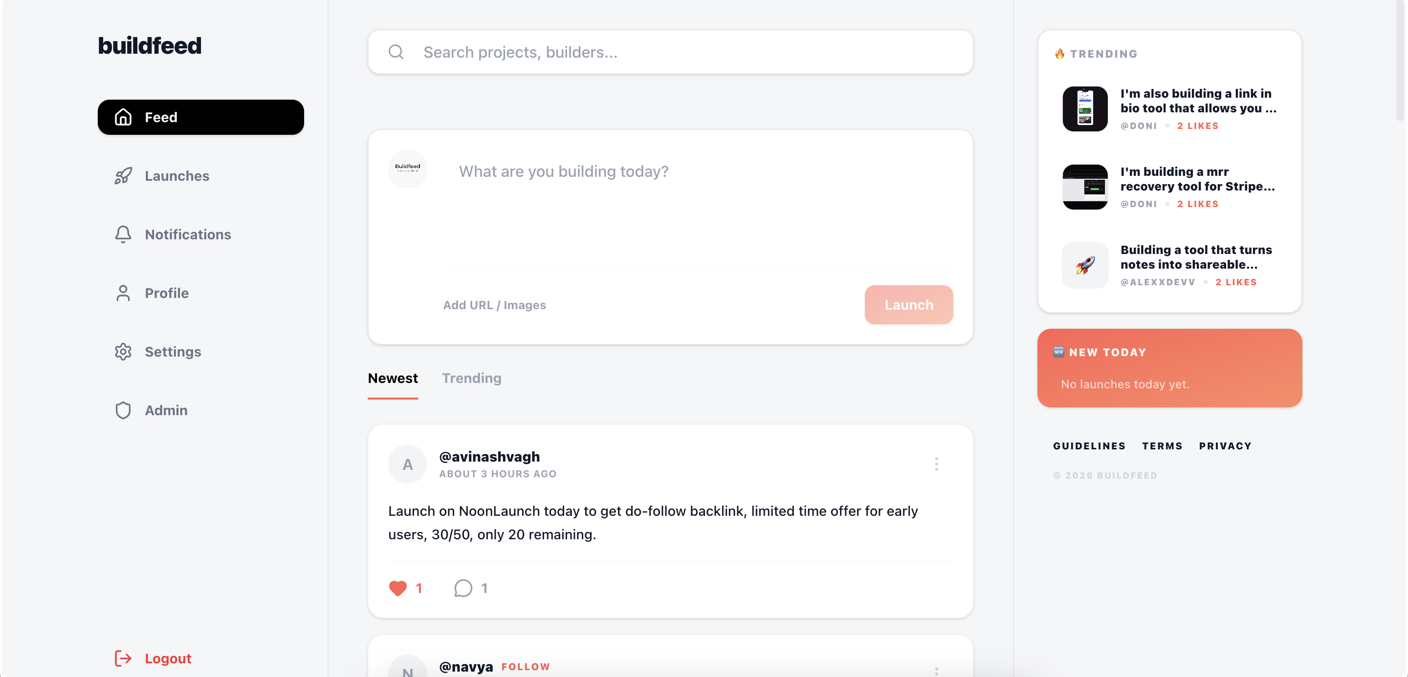Open the Guidelines link

click(x=1089, y=445)
